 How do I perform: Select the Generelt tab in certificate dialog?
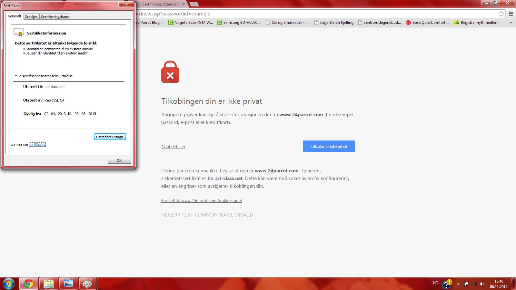click(15, 16)
